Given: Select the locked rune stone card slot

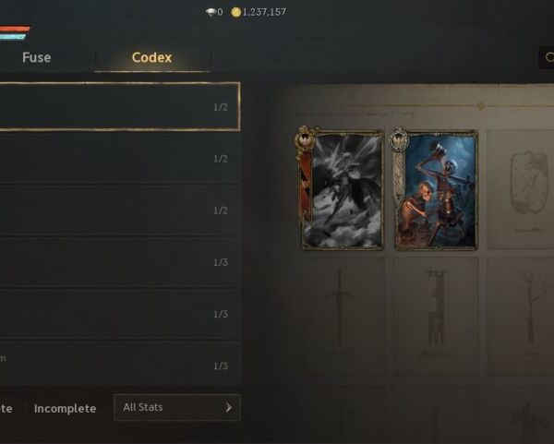Looking at the screenshot, I should point(521,189).
